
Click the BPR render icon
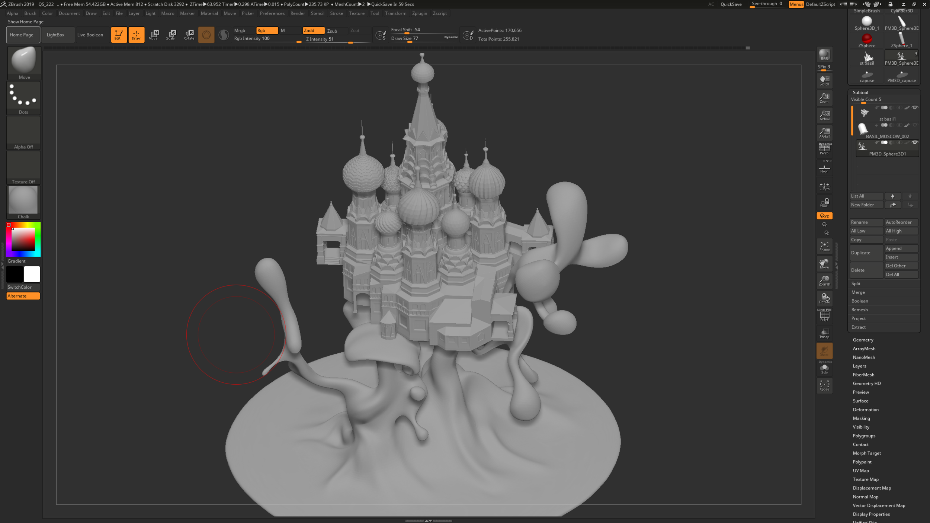coord(824,55)
